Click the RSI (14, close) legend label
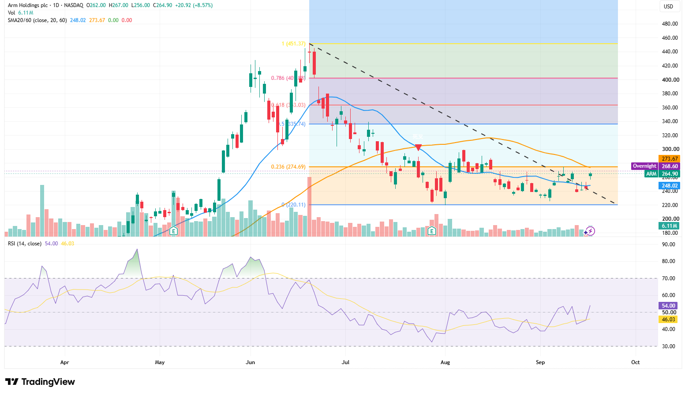This screenshot has width=685, height=395. pos(25,244)
